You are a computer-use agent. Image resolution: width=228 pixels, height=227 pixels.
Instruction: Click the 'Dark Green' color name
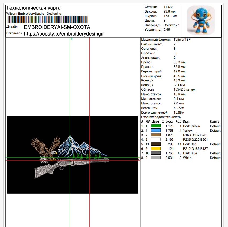(x=191, y=126)
